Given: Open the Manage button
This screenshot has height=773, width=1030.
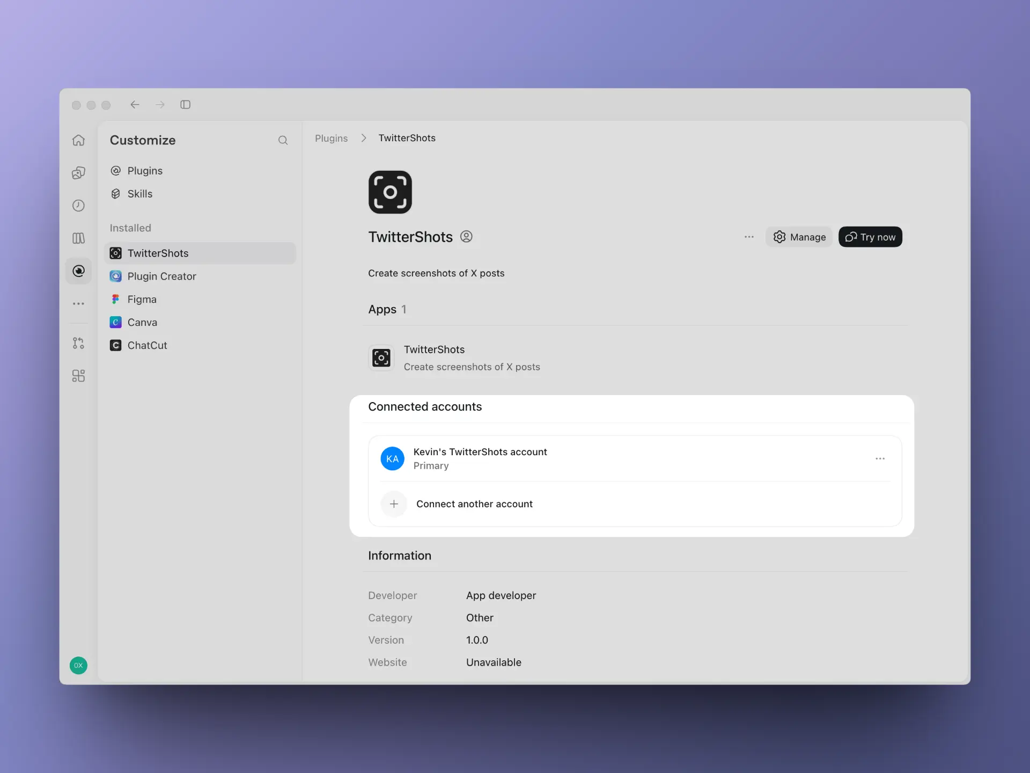Looking at the screenshot, I should point(799,237).
